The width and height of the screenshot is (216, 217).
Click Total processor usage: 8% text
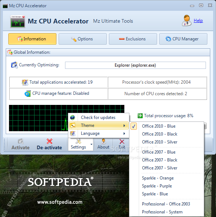pyautogui.click(x=169, y=116)
